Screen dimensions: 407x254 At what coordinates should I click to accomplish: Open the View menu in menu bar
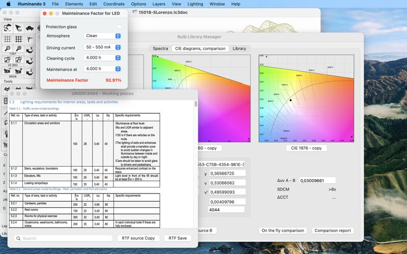(176, 4)
